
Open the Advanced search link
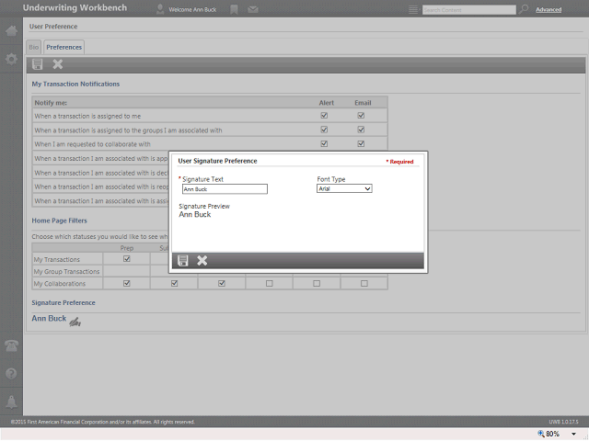point(549,10)
